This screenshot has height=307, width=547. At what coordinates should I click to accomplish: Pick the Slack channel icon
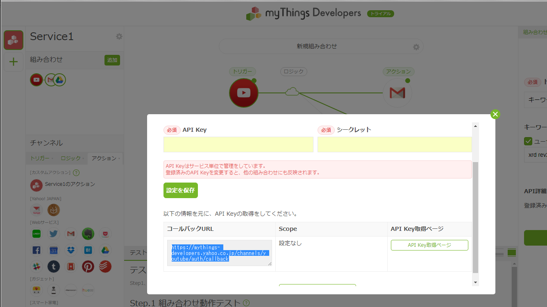click(36, 266)
